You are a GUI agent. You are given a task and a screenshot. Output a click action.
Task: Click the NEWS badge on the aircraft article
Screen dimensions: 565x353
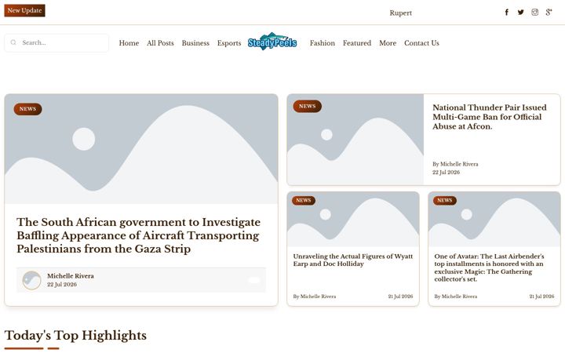(27, 109)
